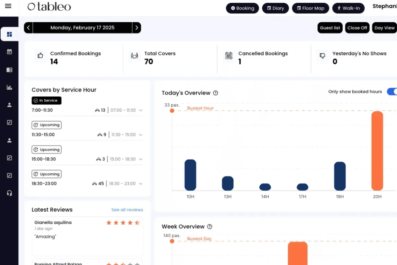Click the "Amazing" review text
The image size is (397, 265).
coord(45,237)
